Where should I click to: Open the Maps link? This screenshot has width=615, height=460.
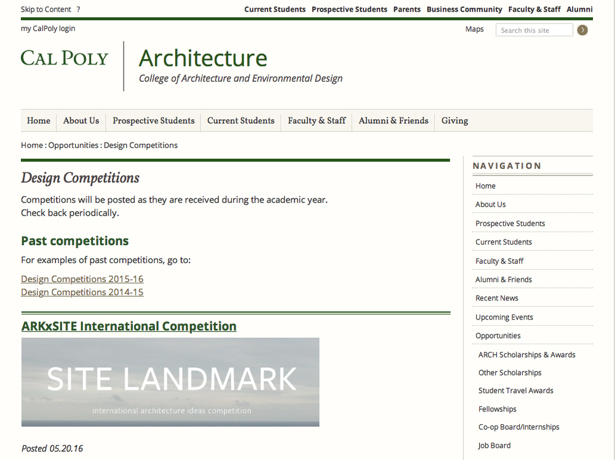pyautogui.click(x=474, y=29)
